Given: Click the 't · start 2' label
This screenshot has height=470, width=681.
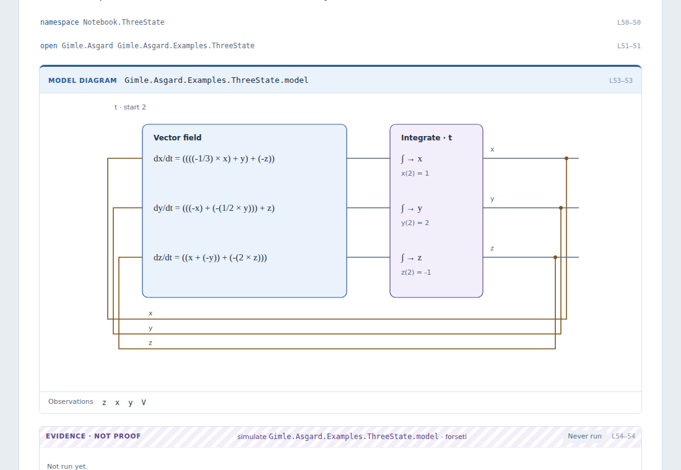Looking at the screenshot, I should (130, 107).
